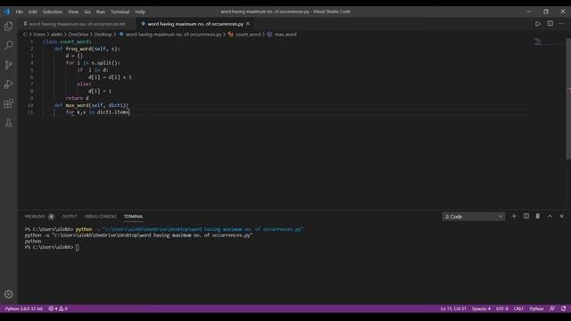Click in the terminal prompt input
The height and width of the screenshot is (321, 571).
[x=77, y=247]
